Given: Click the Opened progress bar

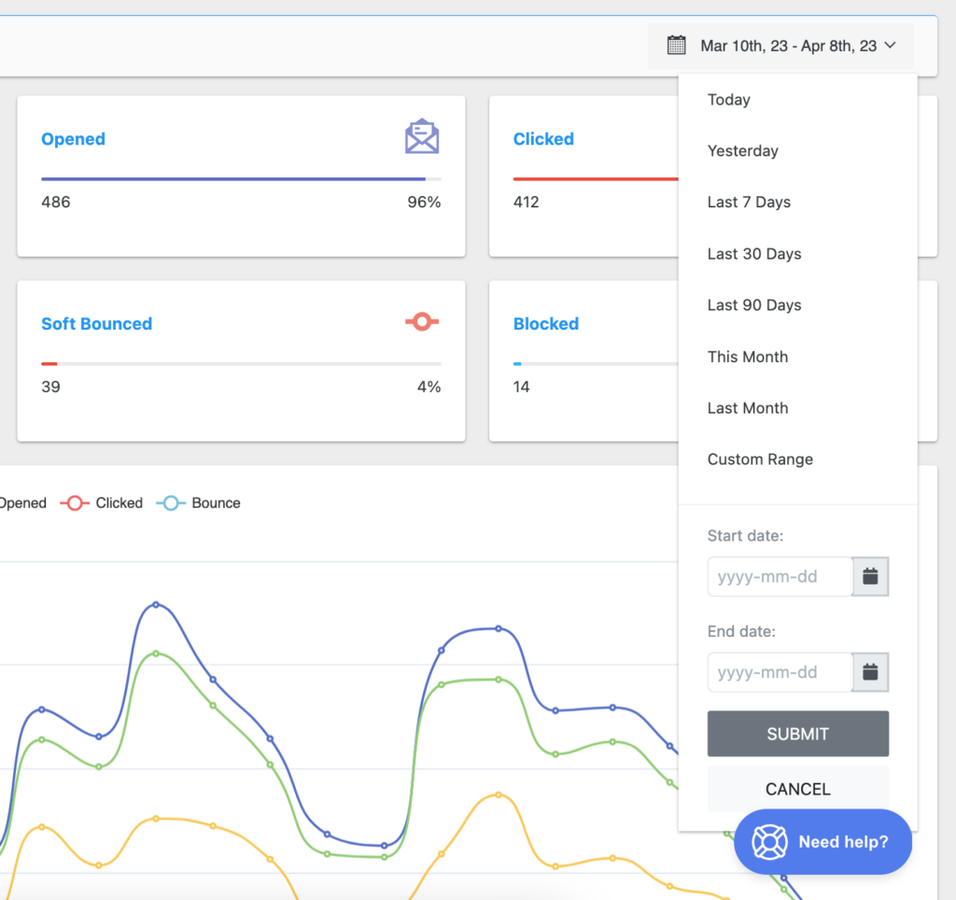Looking at the screenshot, I should click(241, 179).
